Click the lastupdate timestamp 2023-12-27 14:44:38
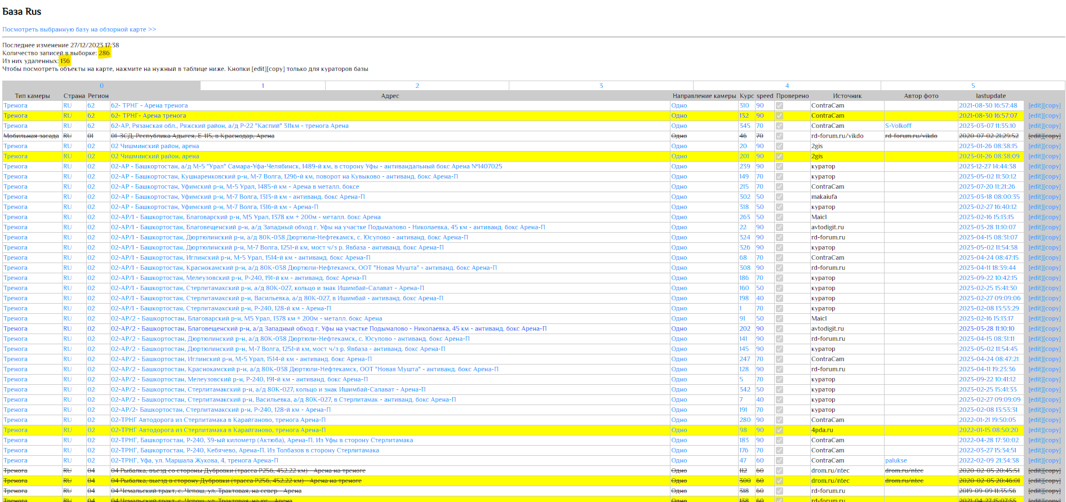The height and width of the screenshot is (502, 1066). point(988,167)
